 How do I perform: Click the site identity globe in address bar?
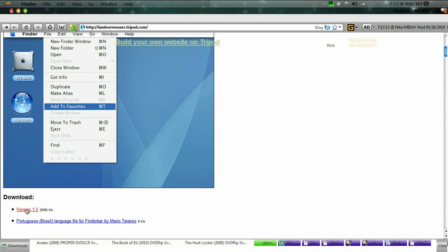tap(83, 27)
